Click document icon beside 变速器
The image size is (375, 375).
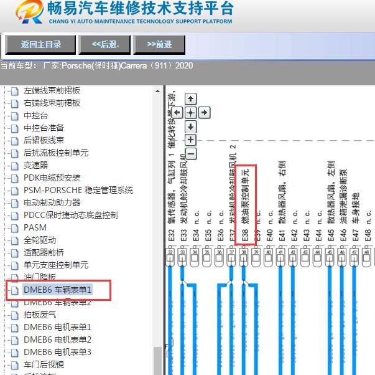(x=15, y=166)
